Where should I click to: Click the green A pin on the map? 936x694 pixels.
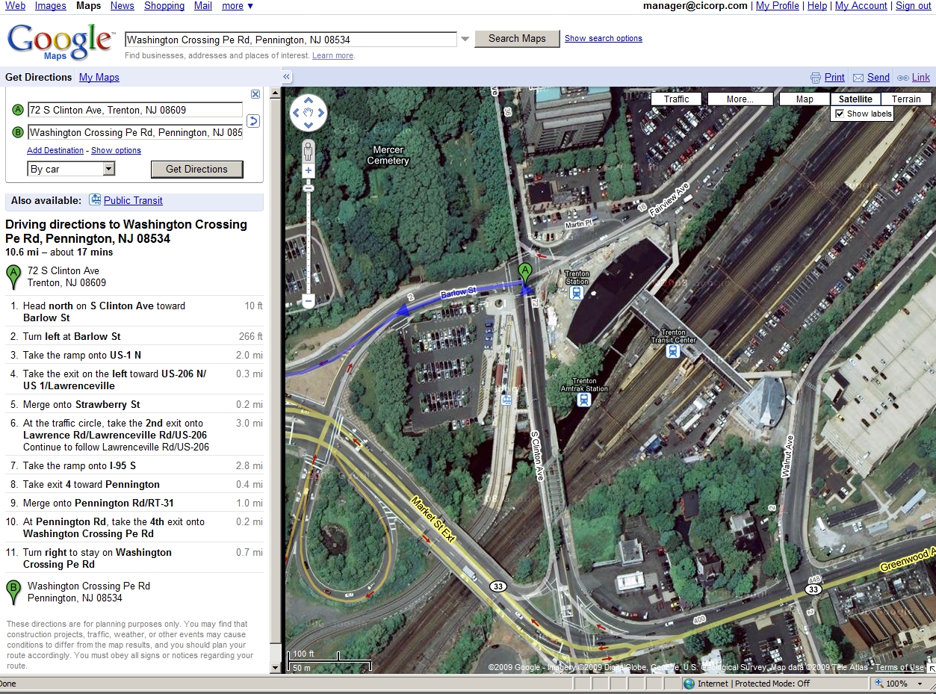click(x=525, y=275)
